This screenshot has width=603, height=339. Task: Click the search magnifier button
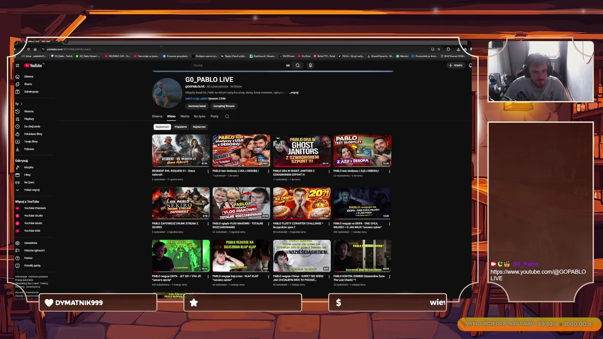coord(297,65)
